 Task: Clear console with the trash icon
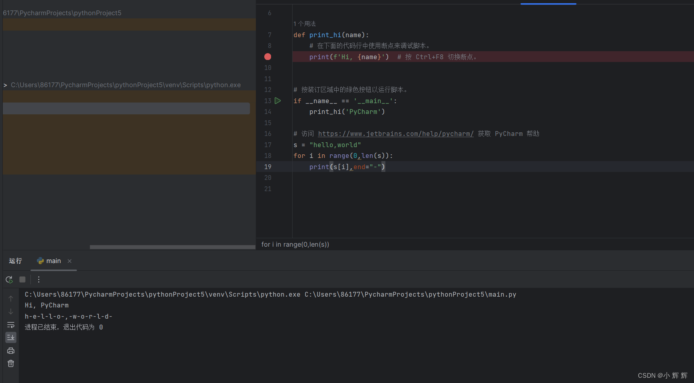pyautogui.click(x=11, y=363)
